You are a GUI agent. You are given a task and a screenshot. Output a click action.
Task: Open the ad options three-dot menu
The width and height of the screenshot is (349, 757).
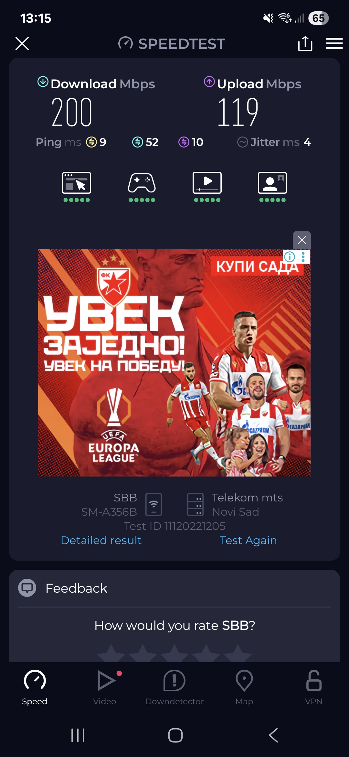303,257
